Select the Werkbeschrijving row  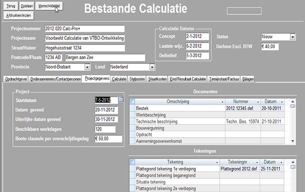click(x=207, y=115)
